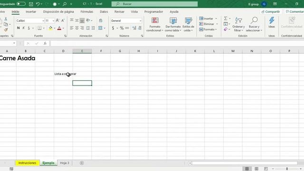304x171 pixels.
Task: Open Dar formato como tabla menu
Action: [173, 24]
